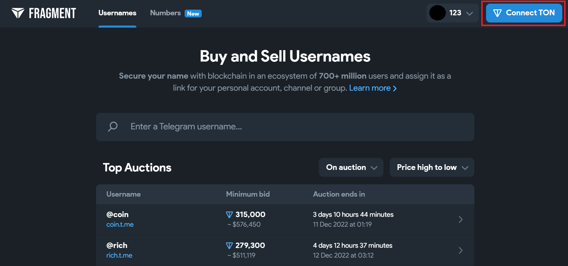The width and height of the screenshot is (568, 266).
Task: Click the TON icon beside 315,000
Action: pos(229,215)
